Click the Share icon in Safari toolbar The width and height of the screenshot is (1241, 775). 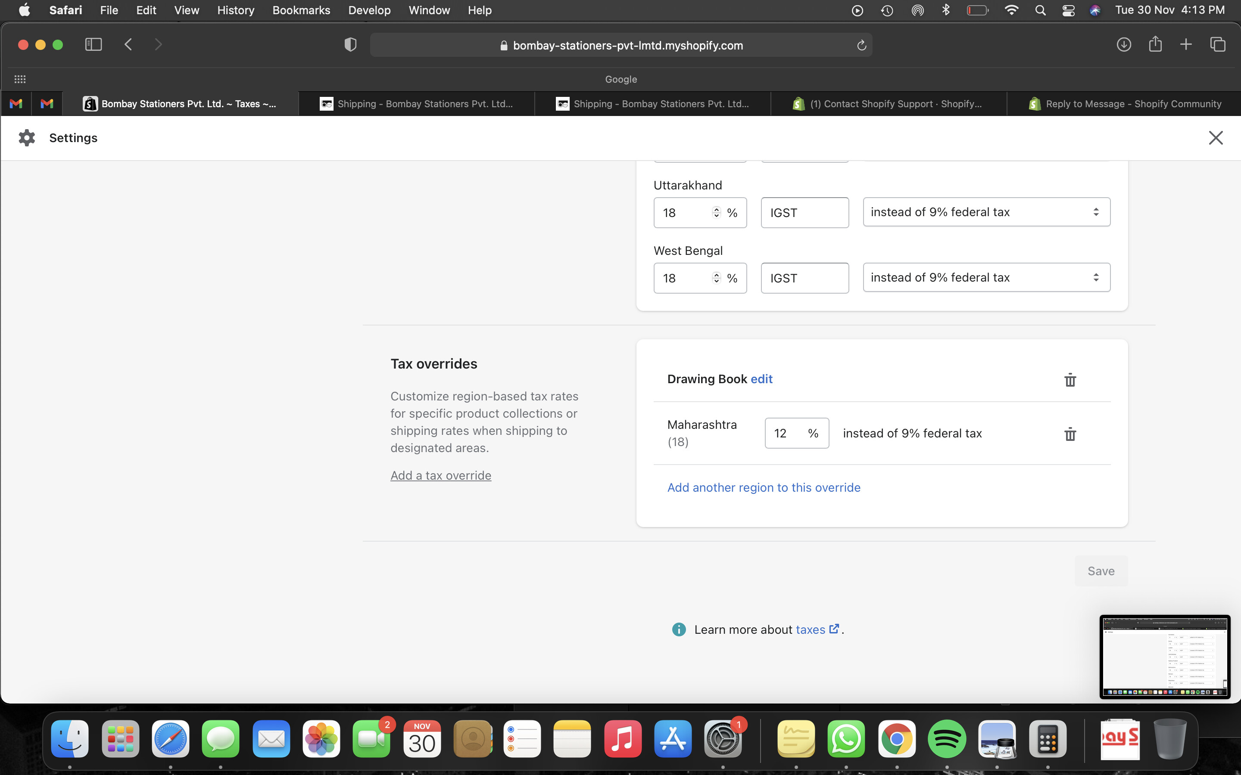(1155, 44)
